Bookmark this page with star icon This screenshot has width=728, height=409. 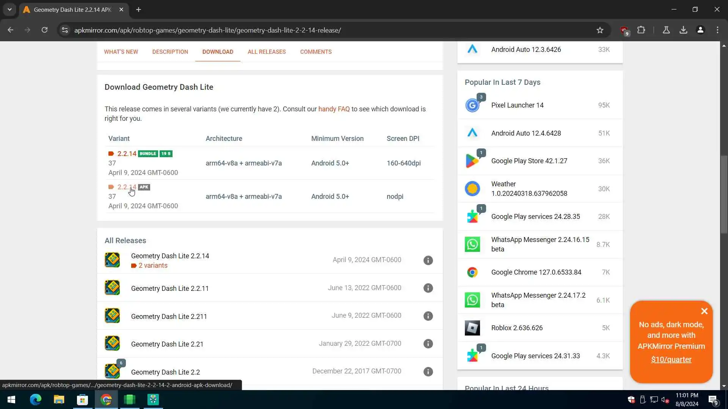point(600,30)
